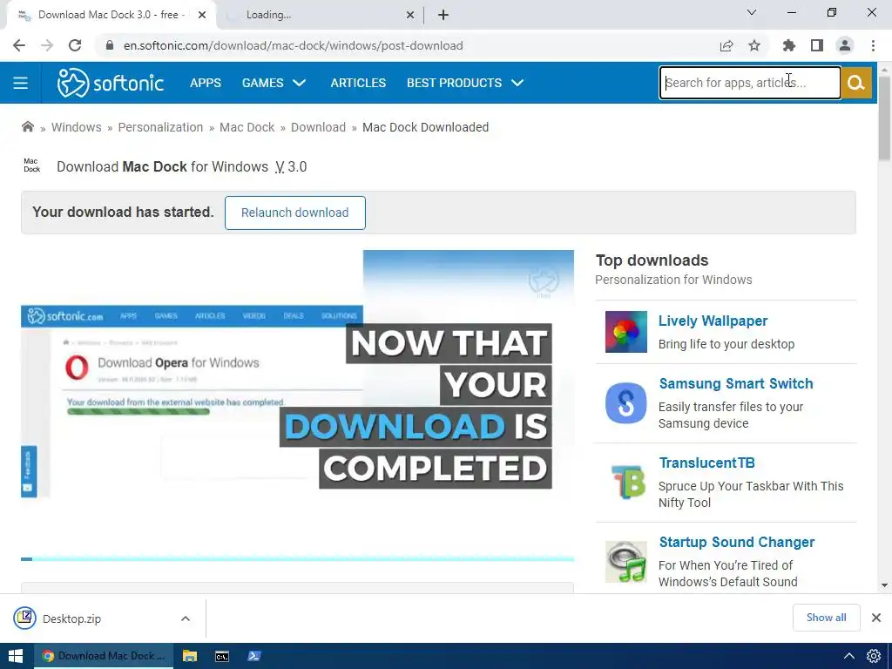Click the Mac Dock breadcrumb link
Screen dimensions: 892x669
(x=247, y=127)
